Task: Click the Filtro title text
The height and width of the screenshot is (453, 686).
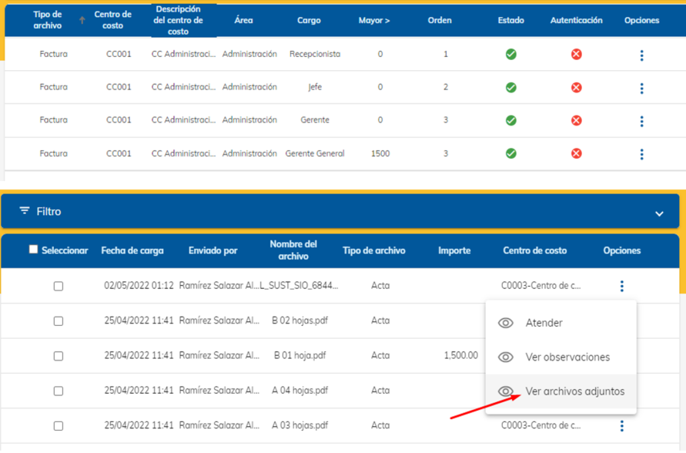Action: pyautogui.click(x=49, y=211)
